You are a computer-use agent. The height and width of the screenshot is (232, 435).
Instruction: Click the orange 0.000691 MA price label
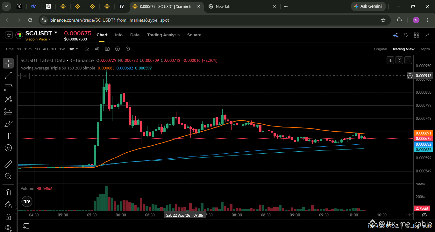point(423,133)
